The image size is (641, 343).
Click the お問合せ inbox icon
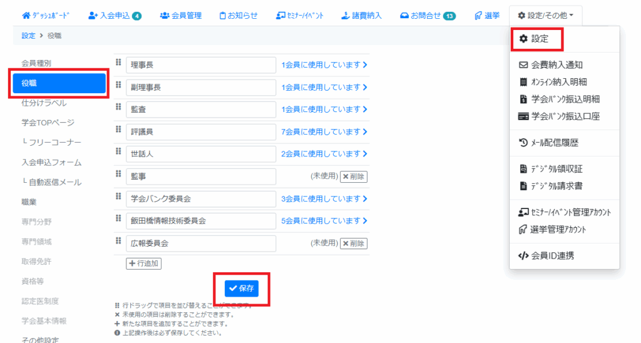[x=404, y=15]
